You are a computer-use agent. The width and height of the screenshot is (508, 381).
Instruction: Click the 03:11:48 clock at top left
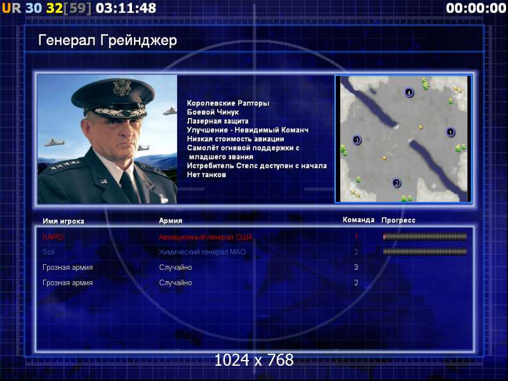126,8
